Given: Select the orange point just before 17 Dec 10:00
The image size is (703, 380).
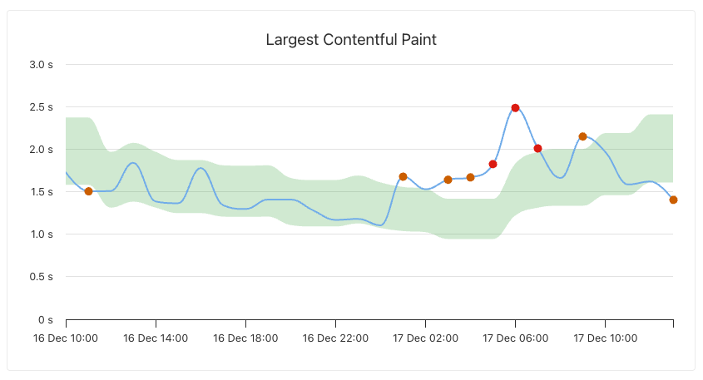Looking at the screenshot, I should [582, 136].
